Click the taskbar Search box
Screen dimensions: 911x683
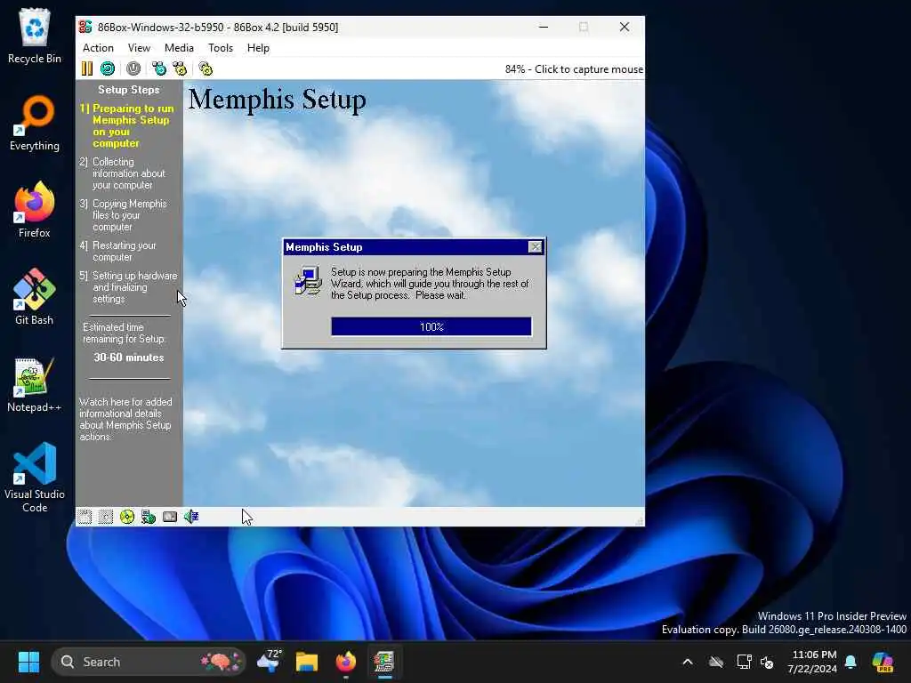click(x=149, y=662)
